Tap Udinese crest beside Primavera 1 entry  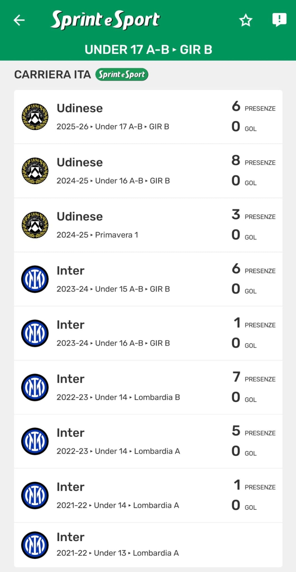[x=35, y=225]
